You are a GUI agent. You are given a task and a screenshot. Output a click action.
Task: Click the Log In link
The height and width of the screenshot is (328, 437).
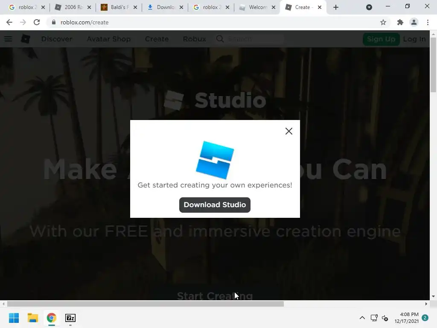(414, 39)
